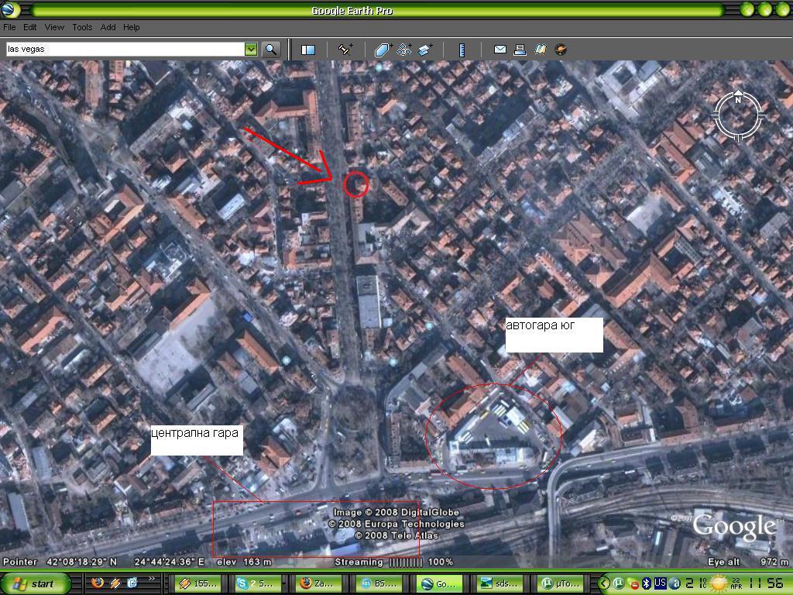The width and height of the screenshot is (793, 595).
Task: Open the File menu
Action: [x=9, y=27]
